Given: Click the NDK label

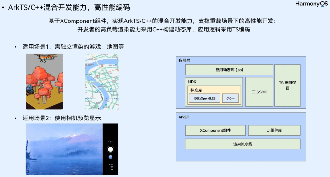Looking at the screenshot, I should [x=192, y=81].
